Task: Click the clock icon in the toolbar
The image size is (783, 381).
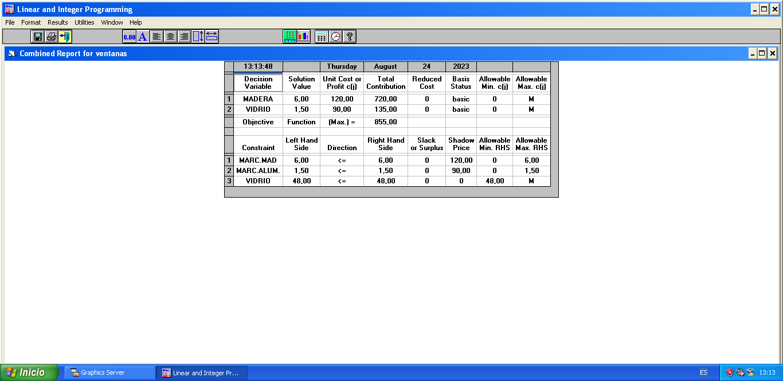Action: [x=335, y=37]
